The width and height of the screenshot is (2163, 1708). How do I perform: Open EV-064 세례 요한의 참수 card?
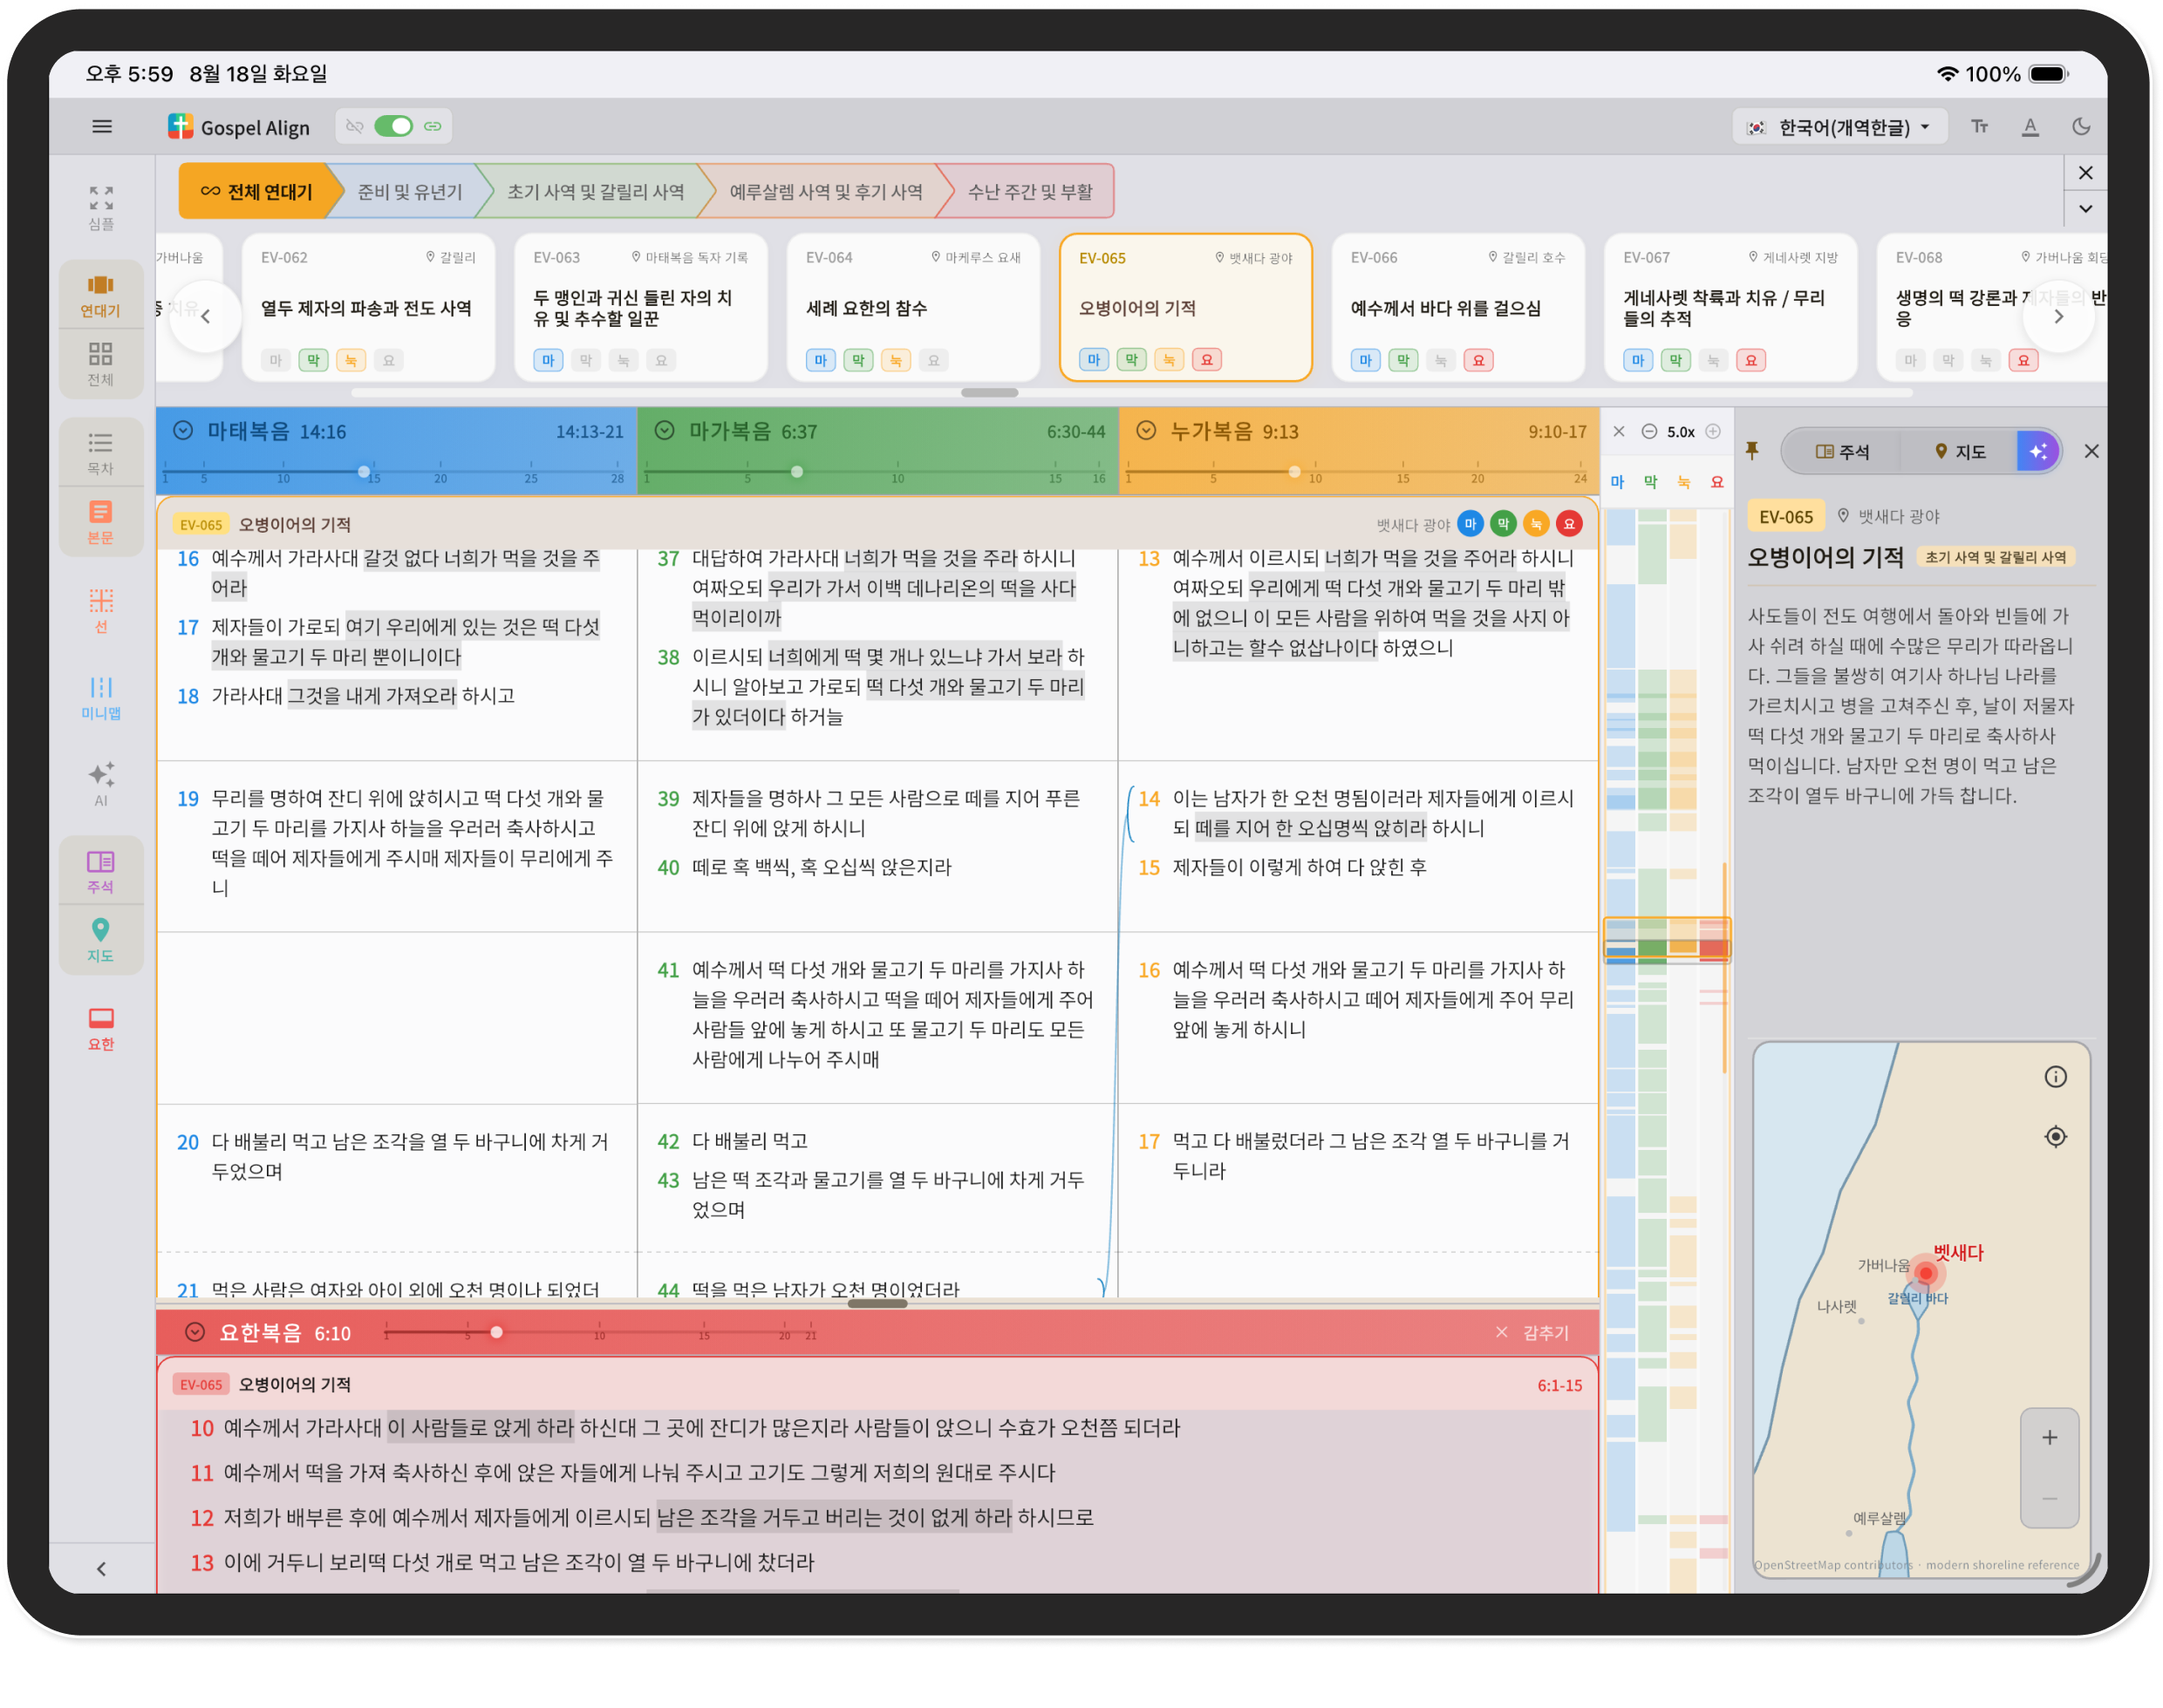pyautogui.click(x=912, y=307)
